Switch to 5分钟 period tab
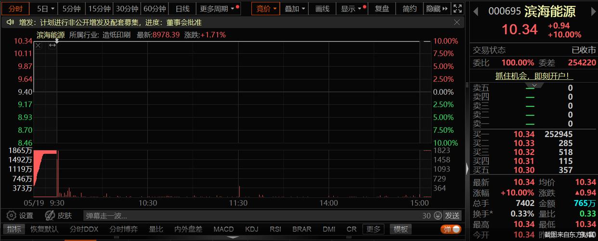Viewport: 598px width, 241px height. pyautogui.click(x=72, y=9)
